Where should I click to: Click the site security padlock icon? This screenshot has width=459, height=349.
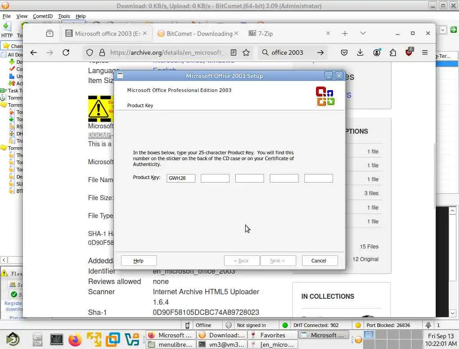(102, 52)
